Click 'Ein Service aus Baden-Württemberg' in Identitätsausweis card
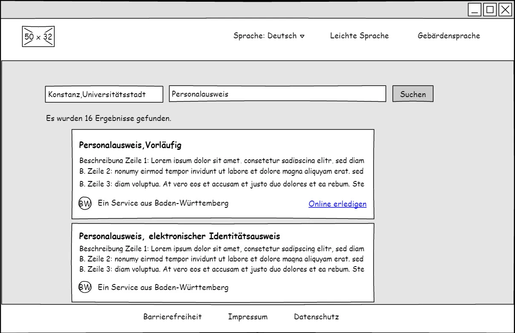The image size is (515, 333). pos(163,287)
